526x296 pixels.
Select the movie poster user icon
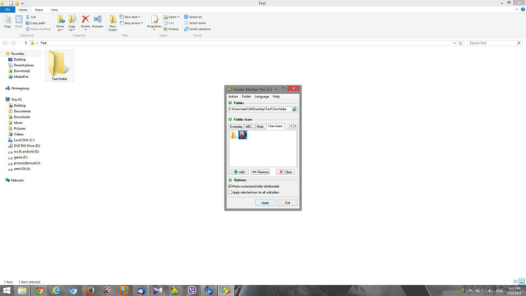pyautogui.click(x=243, y=135)
